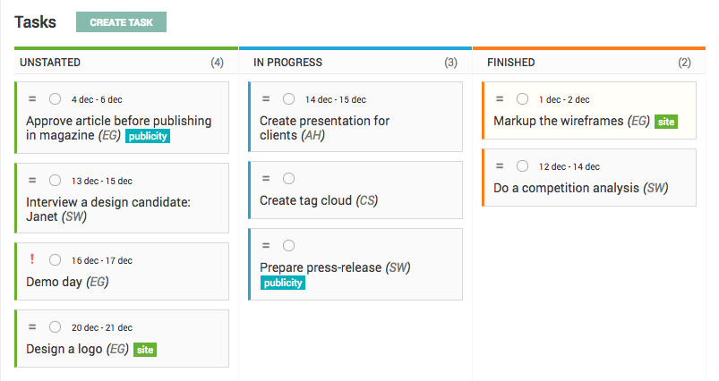Click the Create Task button
The width and height of the screenshot is (719, 381).
pyautogui.click(x=121, y=22)
